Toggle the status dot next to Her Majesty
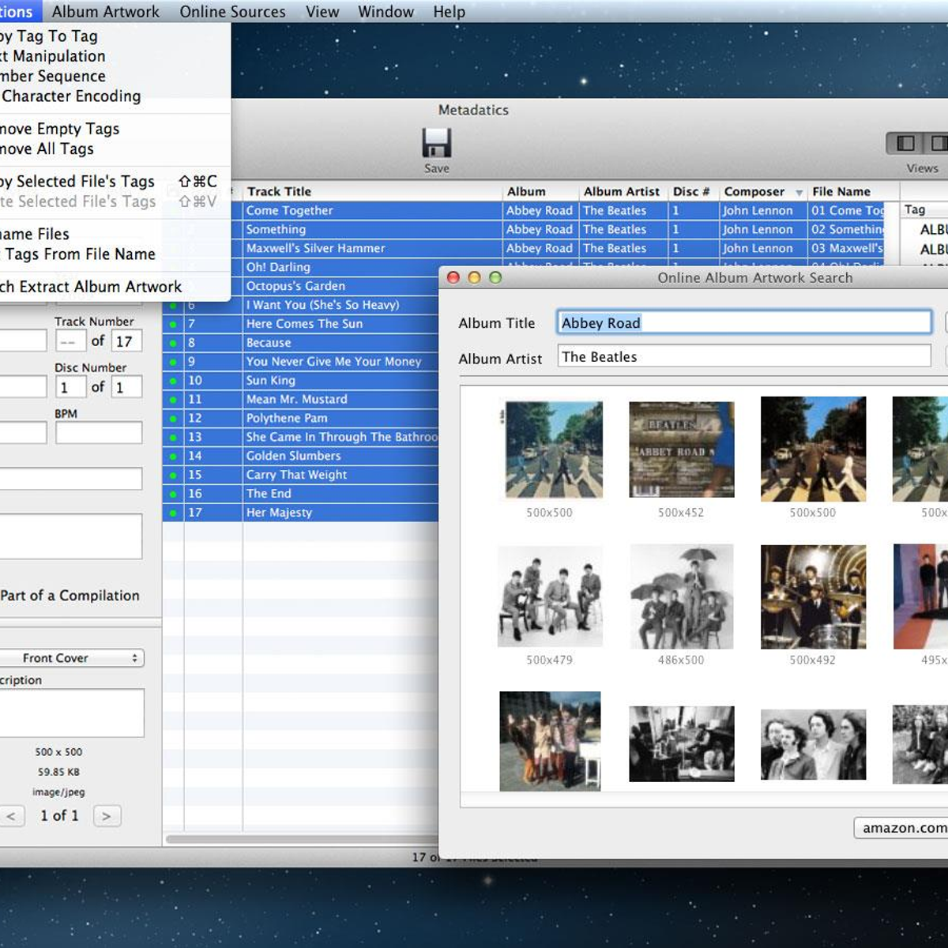Screen dimensions: 948x948 [x=174, y=512]
